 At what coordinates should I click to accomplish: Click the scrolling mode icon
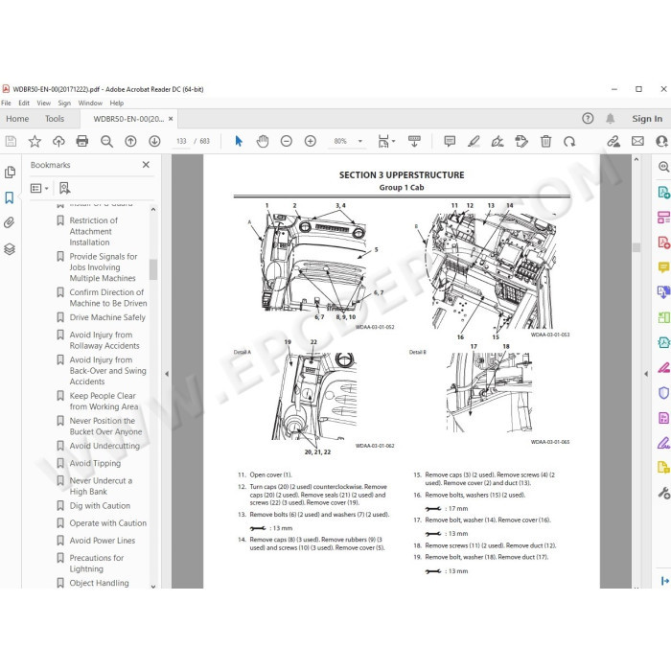[414, 141]
